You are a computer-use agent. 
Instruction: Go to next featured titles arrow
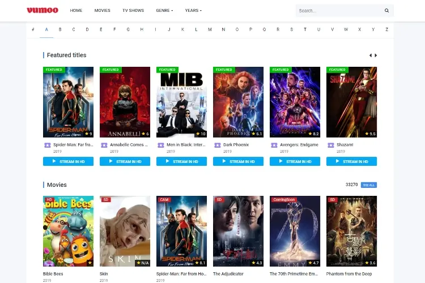click(376, 55)
